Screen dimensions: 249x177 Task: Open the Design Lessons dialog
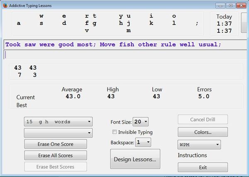[135, 159]
